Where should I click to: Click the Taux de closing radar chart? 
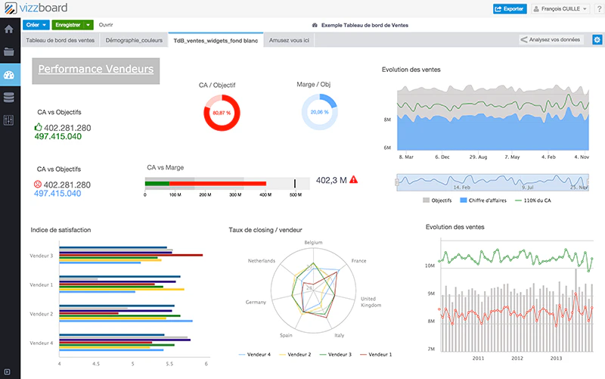click(x=313, y=290)
